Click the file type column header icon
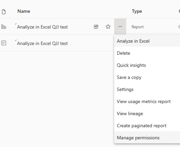Viewport: 180px width, 147px height. pyautogui.click(x=4, y=12)
